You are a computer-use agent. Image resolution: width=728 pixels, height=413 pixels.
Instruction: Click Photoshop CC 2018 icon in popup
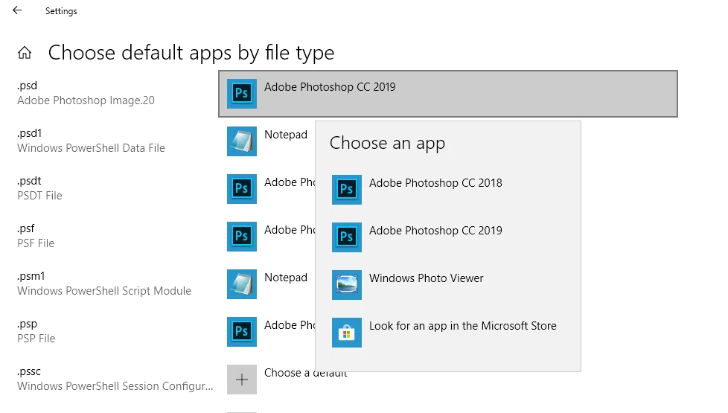pyautogui.click(x=347, y=189)
